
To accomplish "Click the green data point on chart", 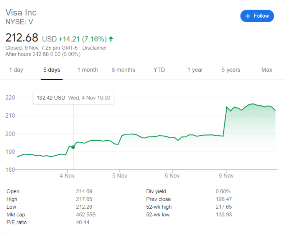I will (x=73, y=147).
